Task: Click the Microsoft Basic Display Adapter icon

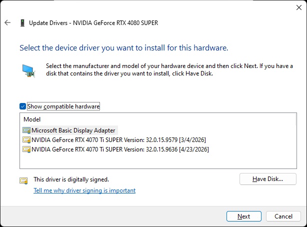Action: (x=26, y=130)
